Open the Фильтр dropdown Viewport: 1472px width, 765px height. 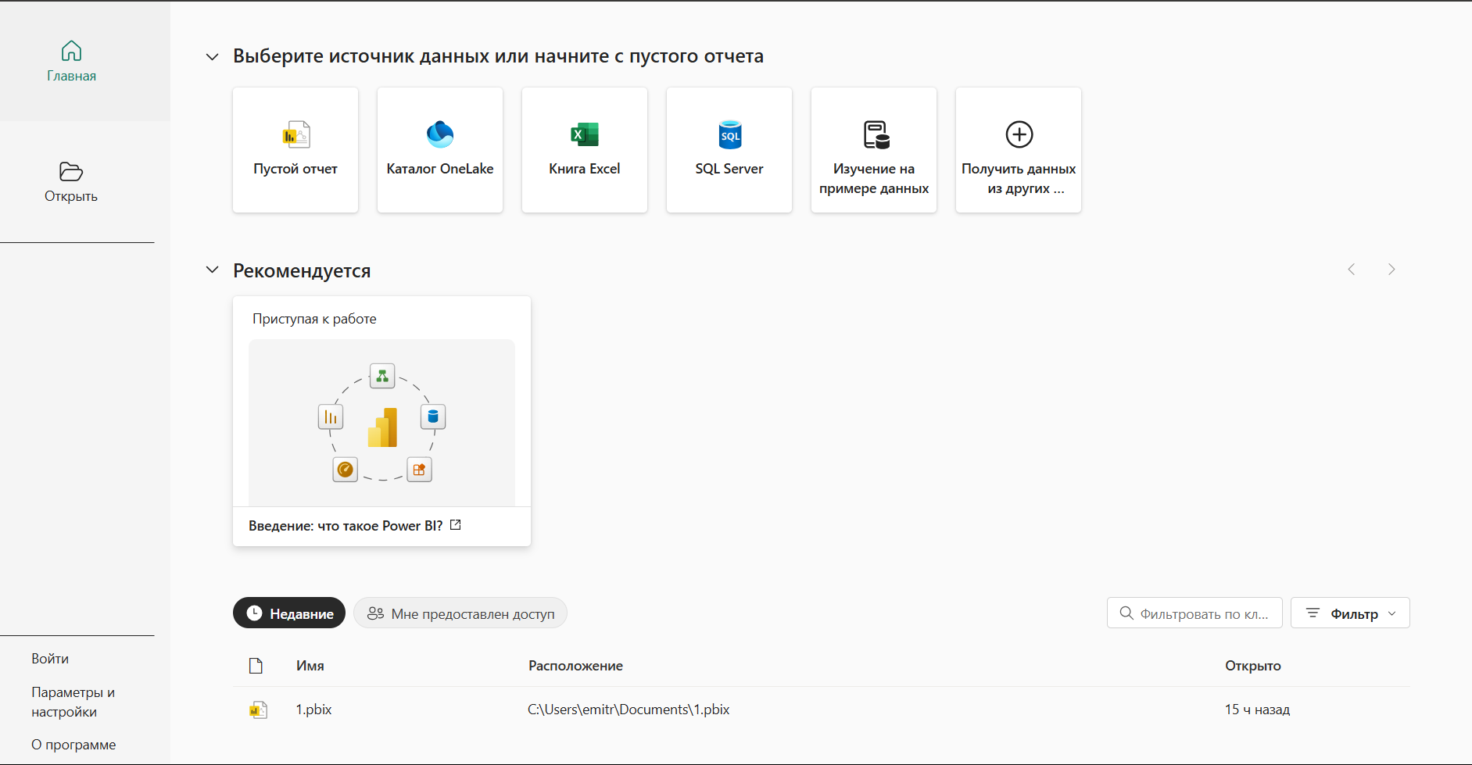[x=1350, y=613]
